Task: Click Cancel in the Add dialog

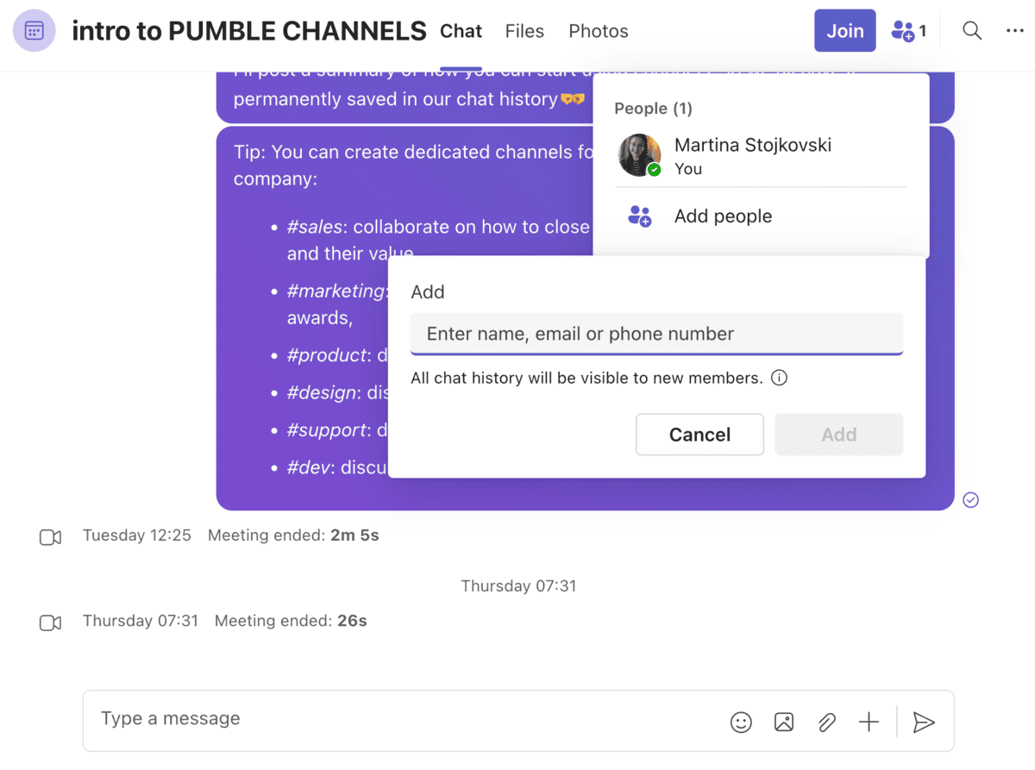Action: click(699, 435)
